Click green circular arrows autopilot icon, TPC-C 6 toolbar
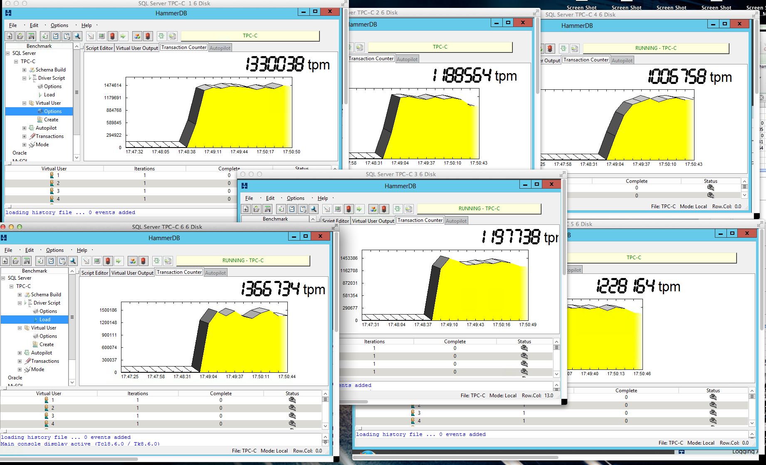766x465 pixels. click(157, 261)
